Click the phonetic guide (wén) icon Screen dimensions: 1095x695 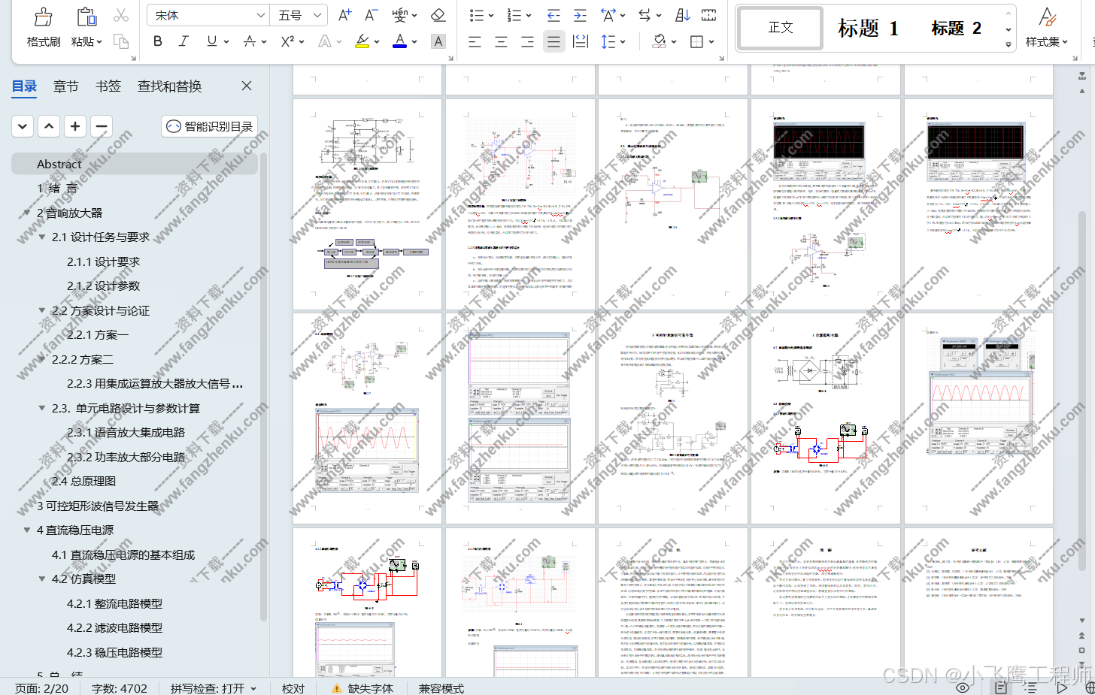(400, 15)
